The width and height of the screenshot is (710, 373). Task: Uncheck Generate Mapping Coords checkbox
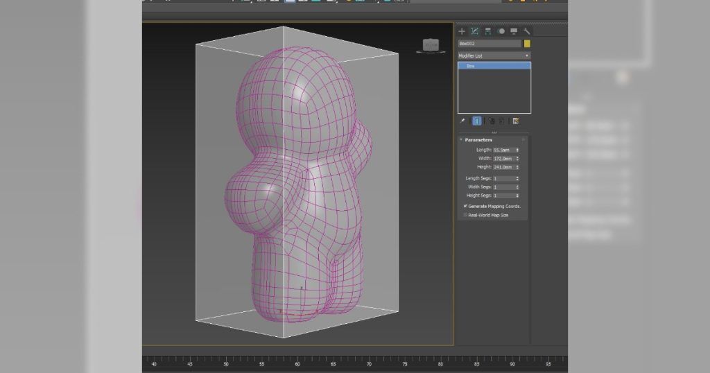(x=465, y=206)
